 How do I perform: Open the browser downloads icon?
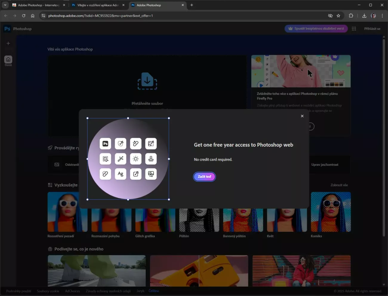tap(364, 16)
